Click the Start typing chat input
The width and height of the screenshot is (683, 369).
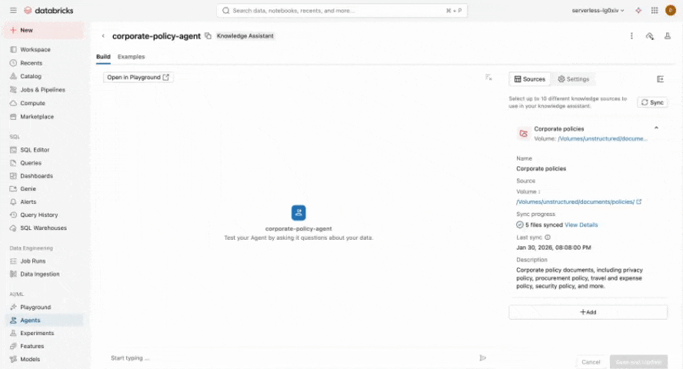coord(292,358)
